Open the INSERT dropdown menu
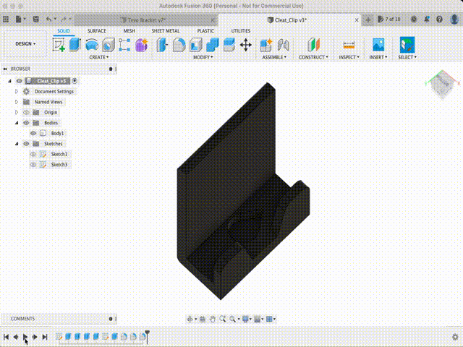 coord(378,57)
